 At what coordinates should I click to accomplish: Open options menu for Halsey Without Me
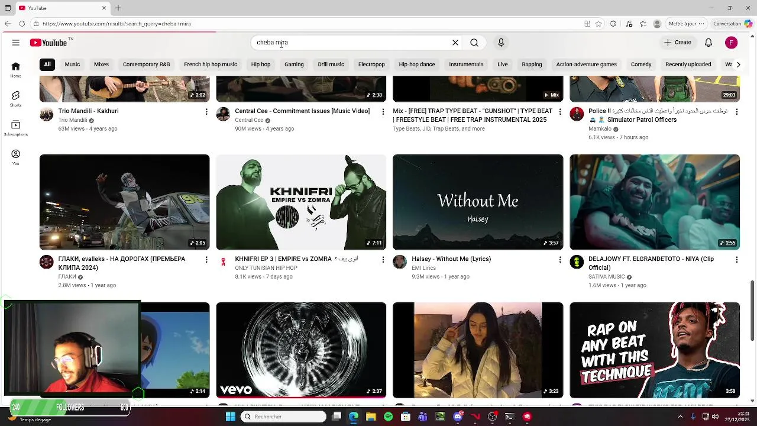tap(559, 259)
